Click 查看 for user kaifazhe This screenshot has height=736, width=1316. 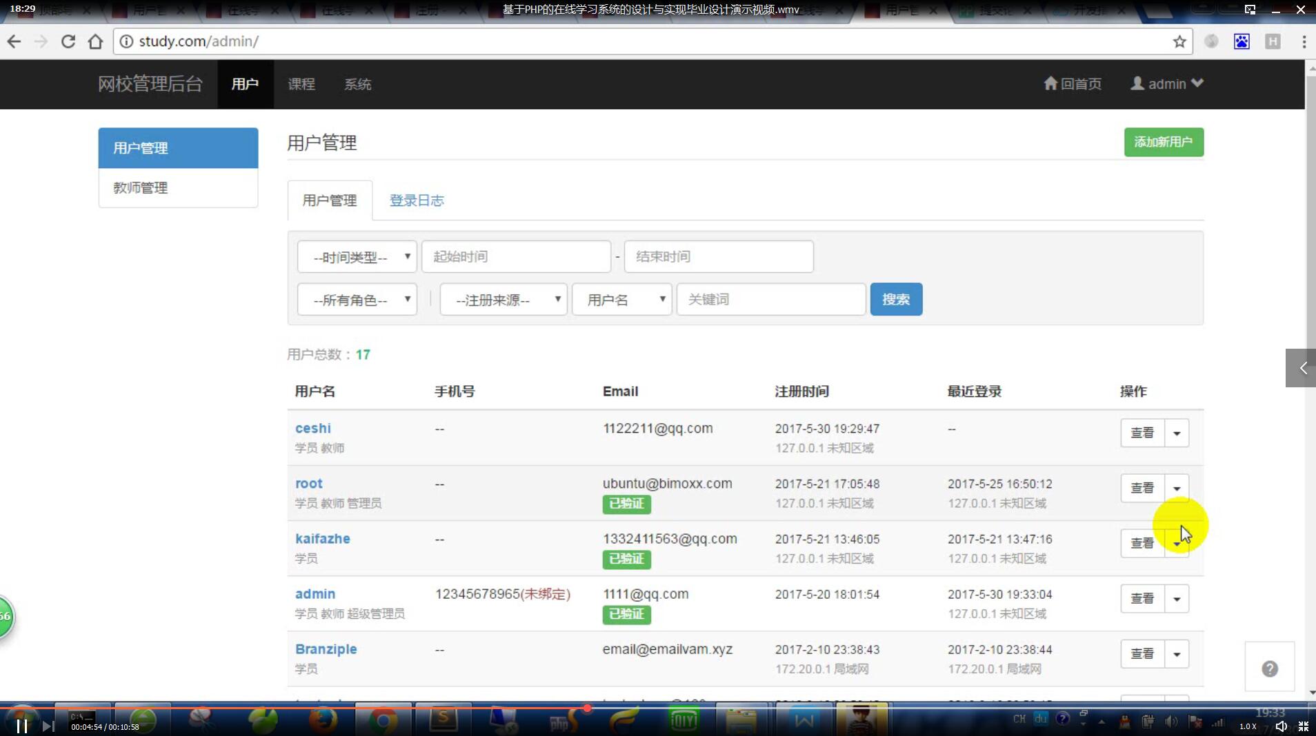point(1142,543)
